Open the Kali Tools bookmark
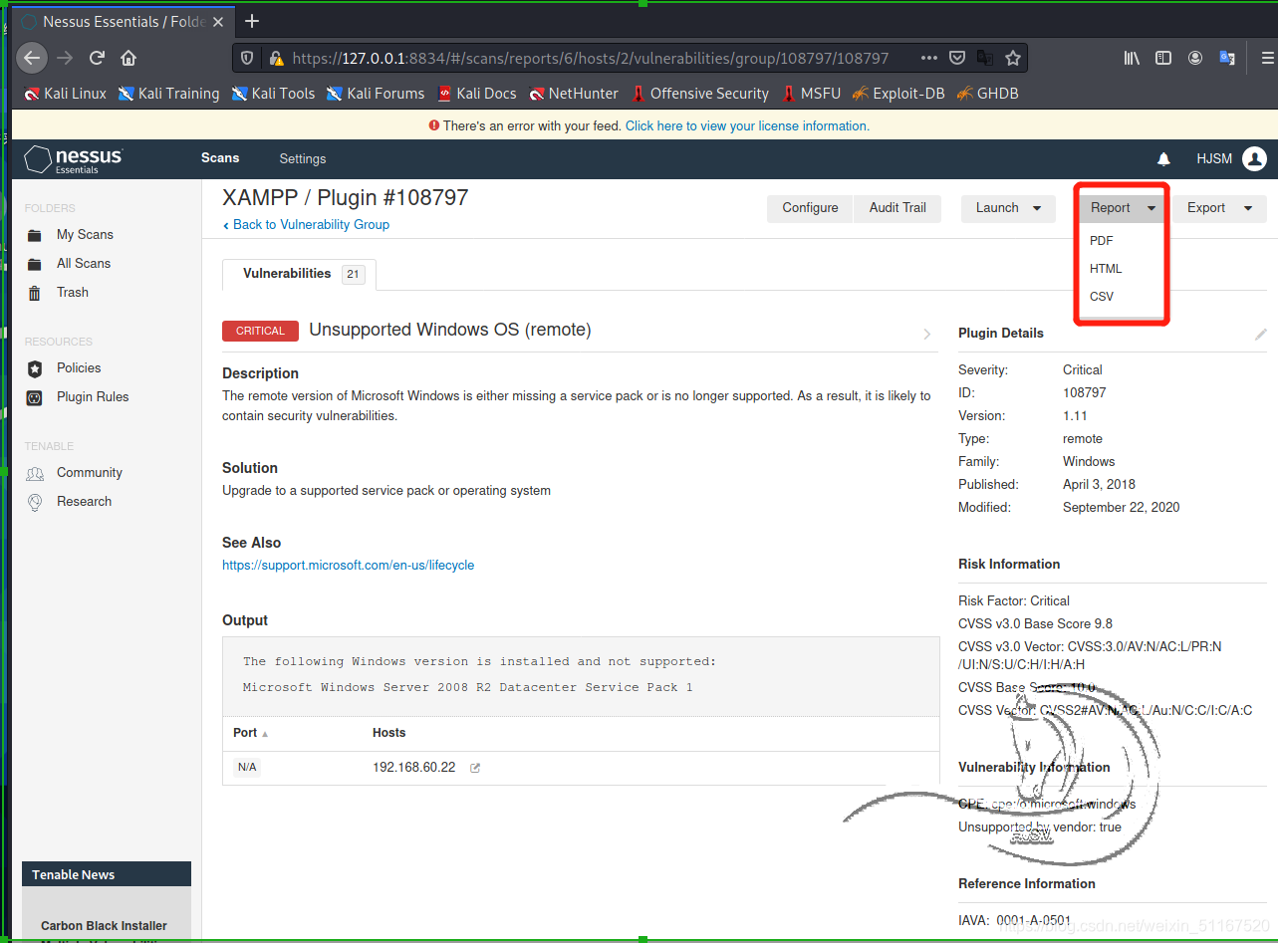The width and height of the screenshot is (1279, 944). (273, 94)
